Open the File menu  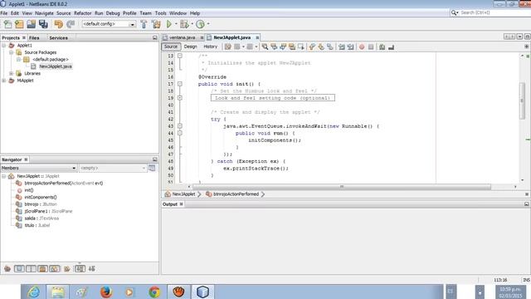pos(4,13)
